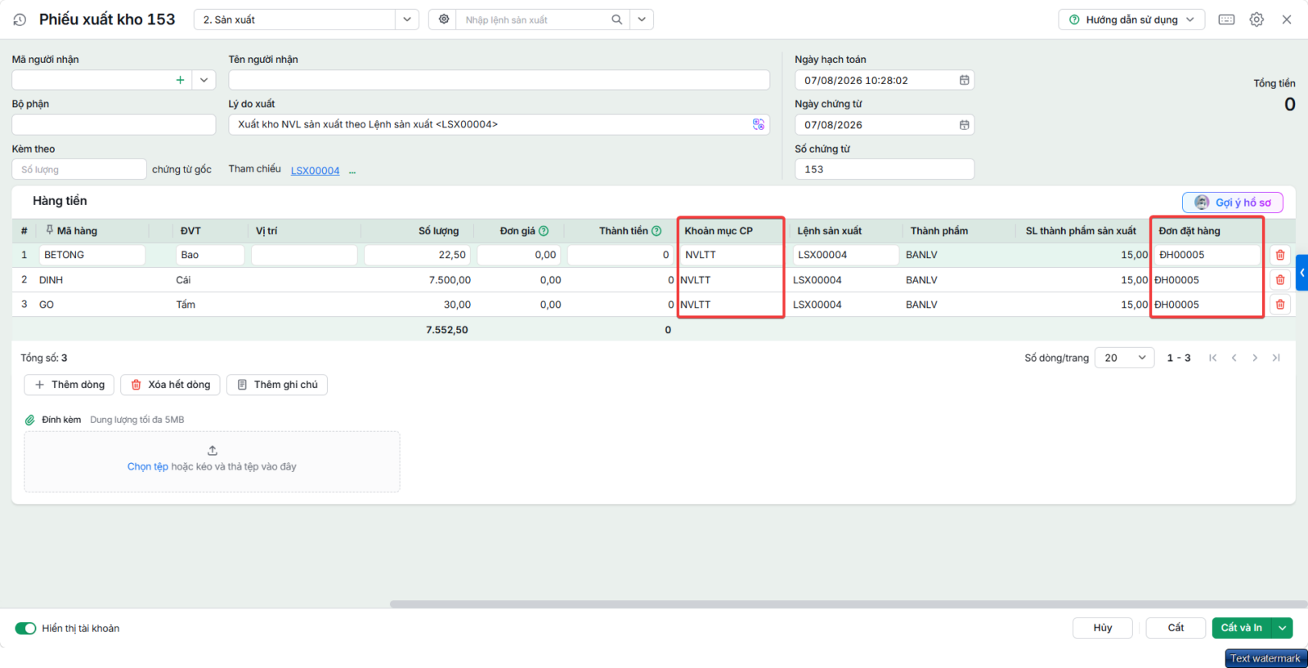Open the history icon beside the title

tap(20, 20)
